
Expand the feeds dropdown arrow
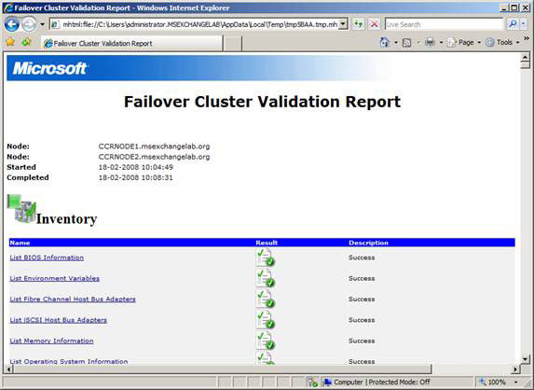tap(418, 42)
